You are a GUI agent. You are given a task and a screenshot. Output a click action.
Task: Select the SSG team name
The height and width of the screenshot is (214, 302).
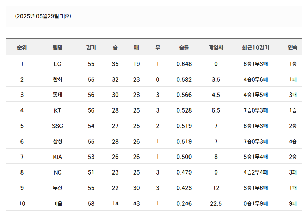pos(58,126)
